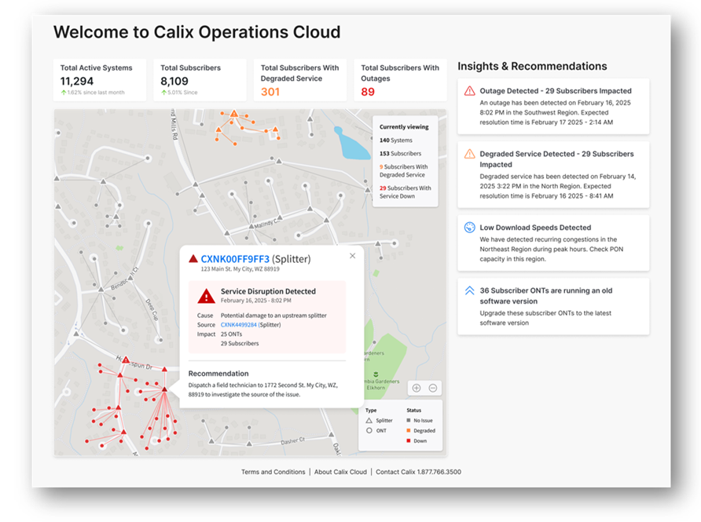Open the Degraded Service Detected insight card
Image resolution: width=701 pixels, height=522 pixels.
(553, 174)
